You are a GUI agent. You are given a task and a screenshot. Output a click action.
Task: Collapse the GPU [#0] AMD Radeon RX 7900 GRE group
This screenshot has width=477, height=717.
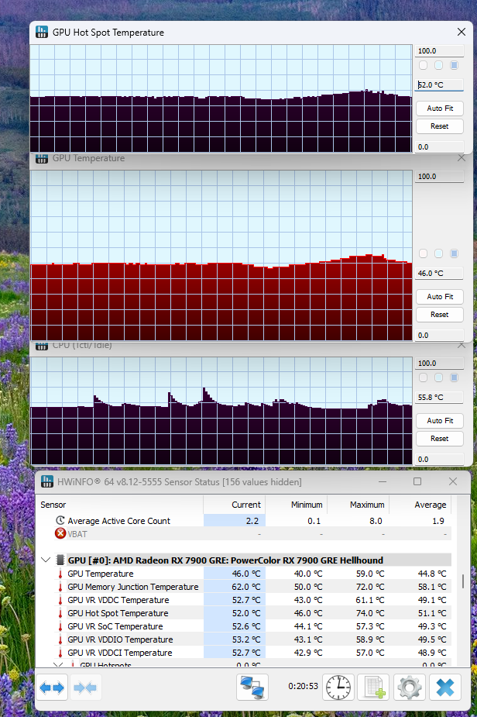click(x=46, y=560)
